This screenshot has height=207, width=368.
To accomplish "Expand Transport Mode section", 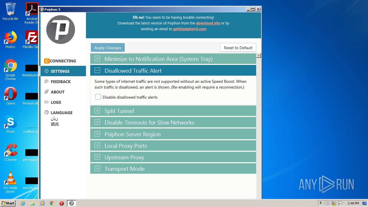I will point(173,168).
